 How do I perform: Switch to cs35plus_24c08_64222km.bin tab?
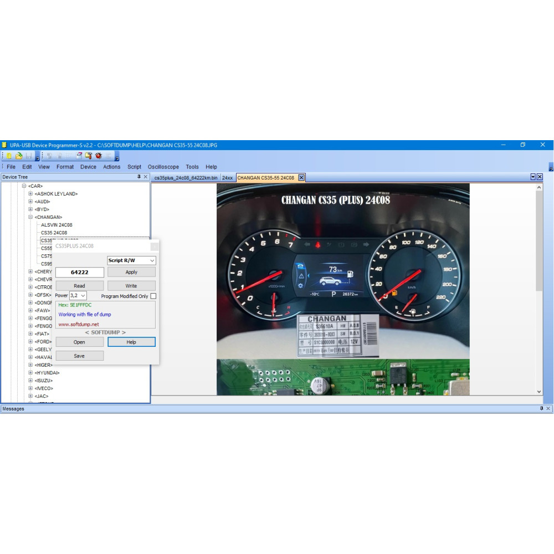click(x=186, y=178)
